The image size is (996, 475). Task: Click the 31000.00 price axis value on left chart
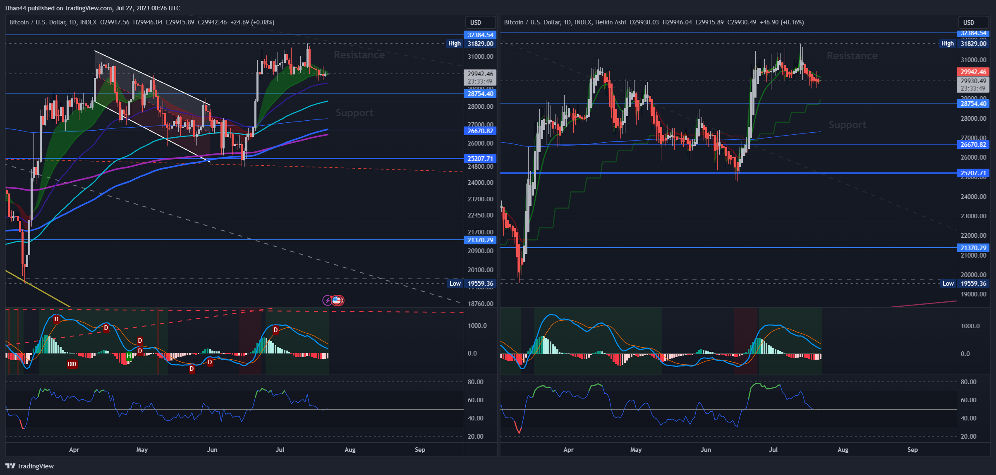click(x=481, y=57)
